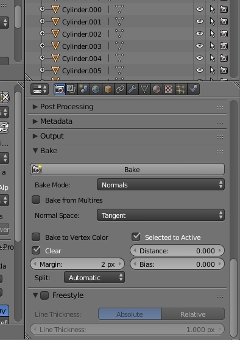Open the Object Constraints tab
Viewport: 240px width, 340px height.
click(x=120, y=89)
